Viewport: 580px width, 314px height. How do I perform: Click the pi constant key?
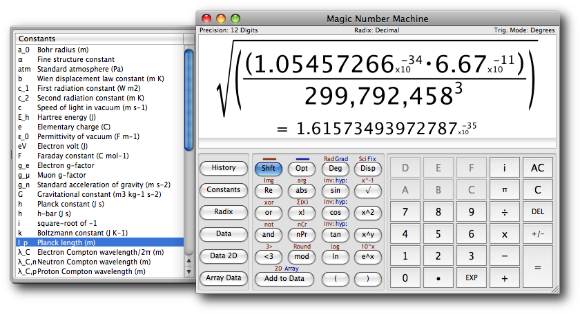505,189
